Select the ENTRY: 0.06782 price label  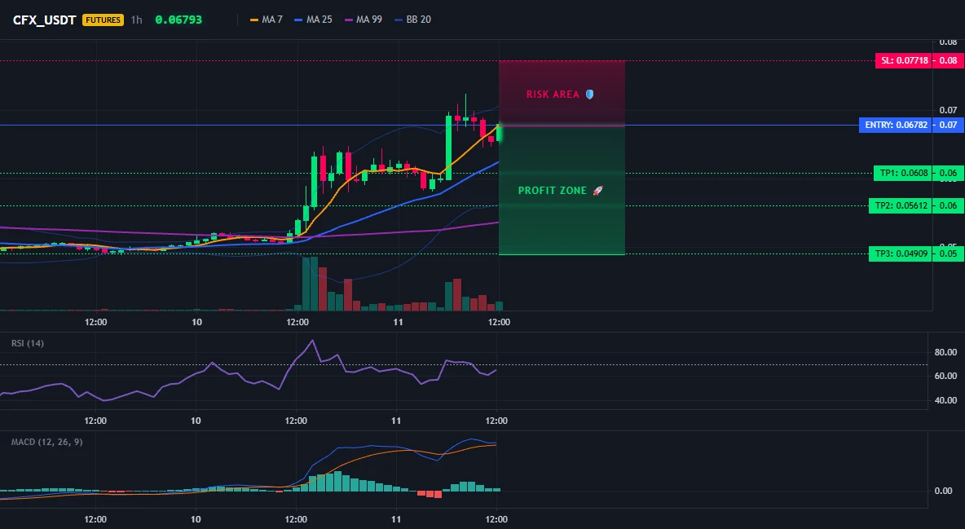(896, 125)
